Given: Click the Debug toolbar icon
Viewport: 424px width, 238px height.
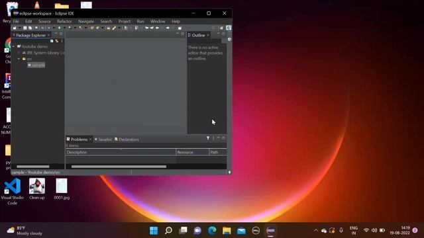Looking at the screenshot, I should [x=49, y=28].
